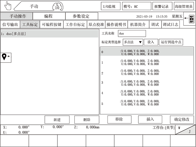This screenshot has height=147, width=196.
Task: Click the hand manual mode icon
Action: (7, 6)
